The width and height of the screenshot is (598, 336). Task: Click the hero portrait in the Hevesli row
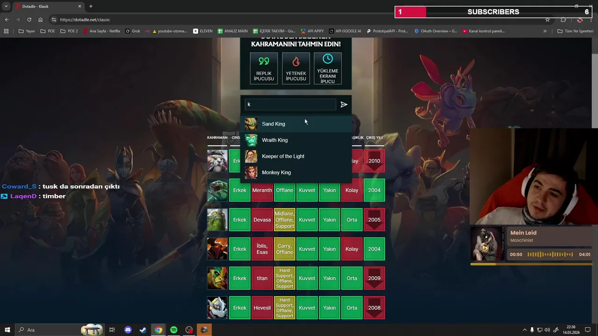pyautogui.click(x=217, y=308)
